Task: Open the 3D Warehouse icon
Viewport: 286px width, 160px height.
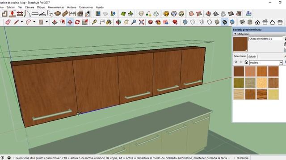Action: click(x=151, y=22)
